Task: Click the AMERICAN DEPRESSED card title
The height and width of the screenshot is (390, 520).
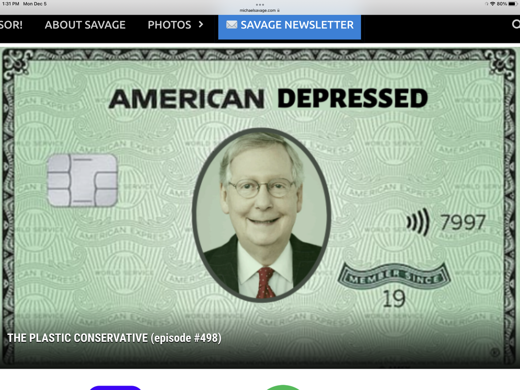Action: (269, 98)
